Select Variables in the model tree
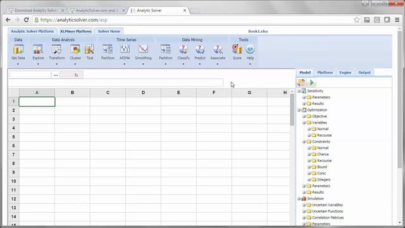405x228 pixels. 319,122
